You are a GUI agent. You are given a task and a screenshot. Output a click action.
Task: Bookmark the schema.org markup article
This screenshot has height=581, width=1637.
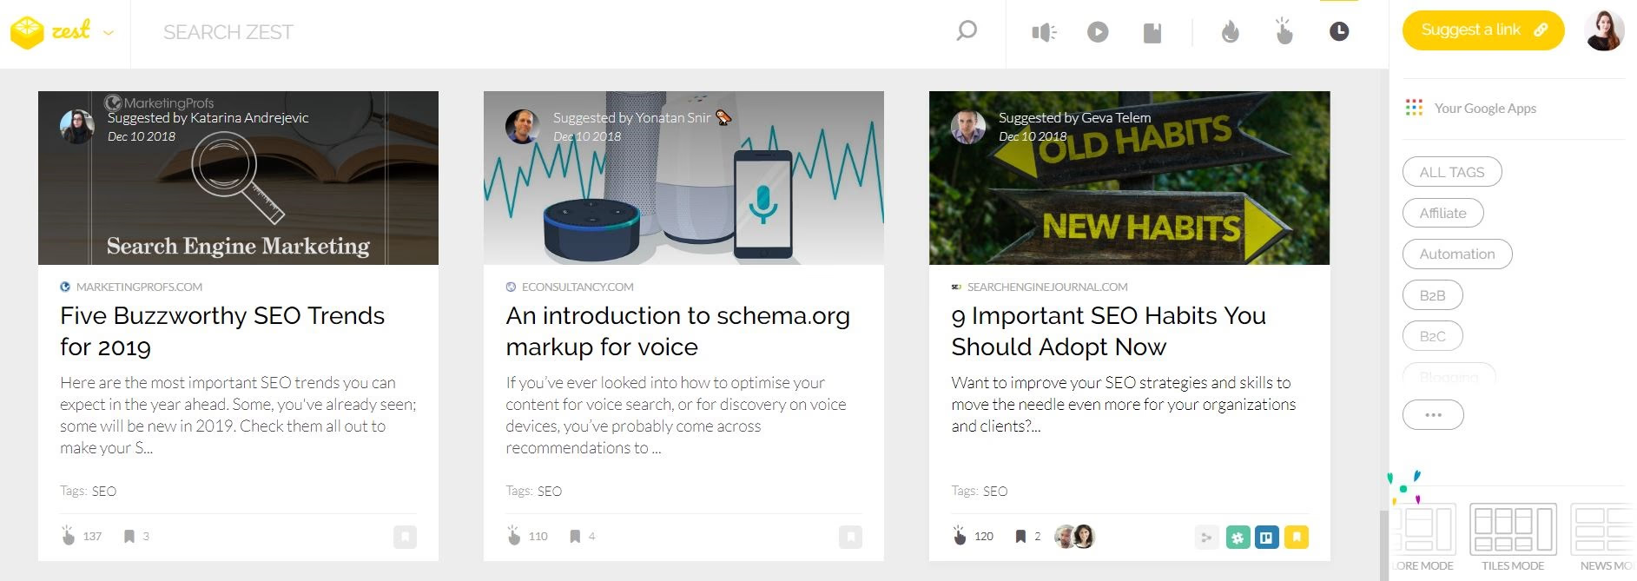(x=850, y=538)
